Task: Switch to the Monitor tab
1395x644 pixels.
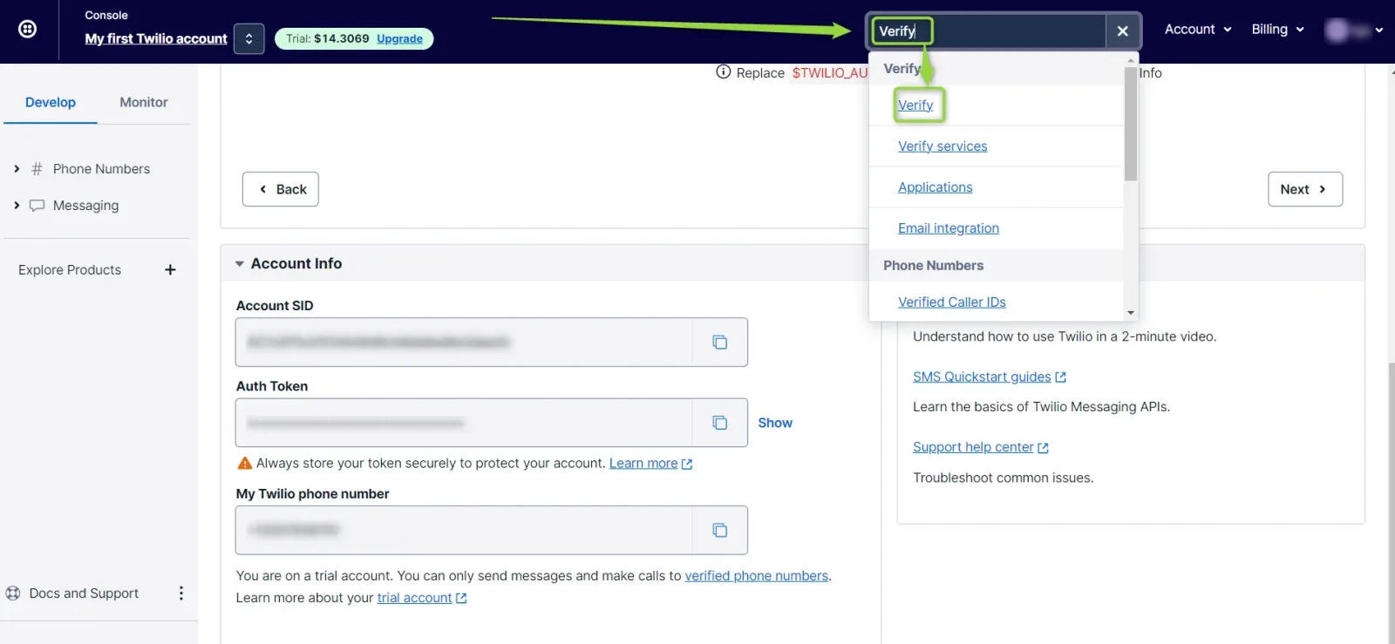Action: coord(144,103)
